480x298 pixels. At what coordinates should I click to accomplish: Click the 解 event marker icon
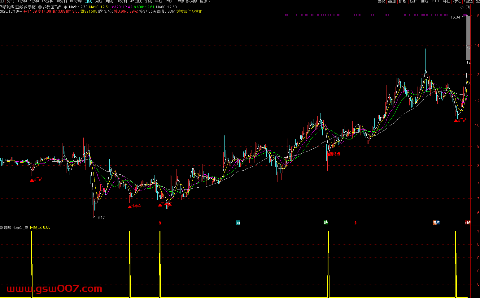point(238,223)
